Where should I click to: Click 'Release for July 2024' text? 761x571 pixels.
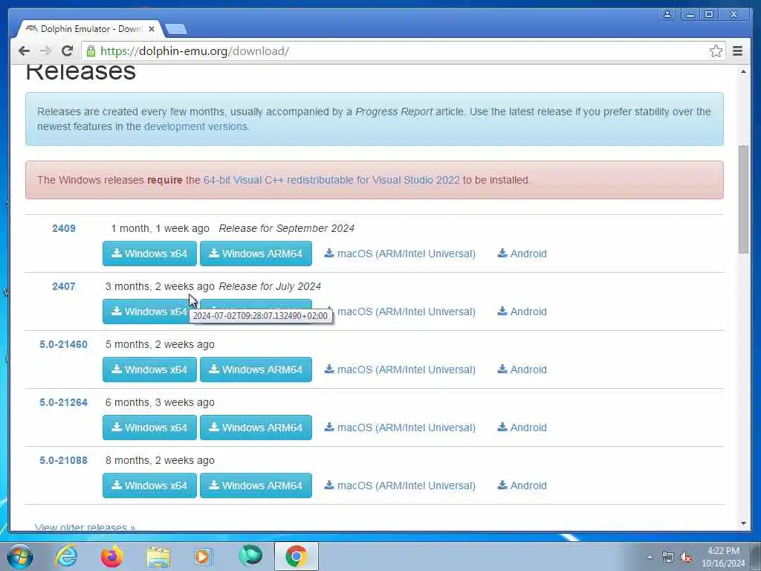[x=270, y=286]
